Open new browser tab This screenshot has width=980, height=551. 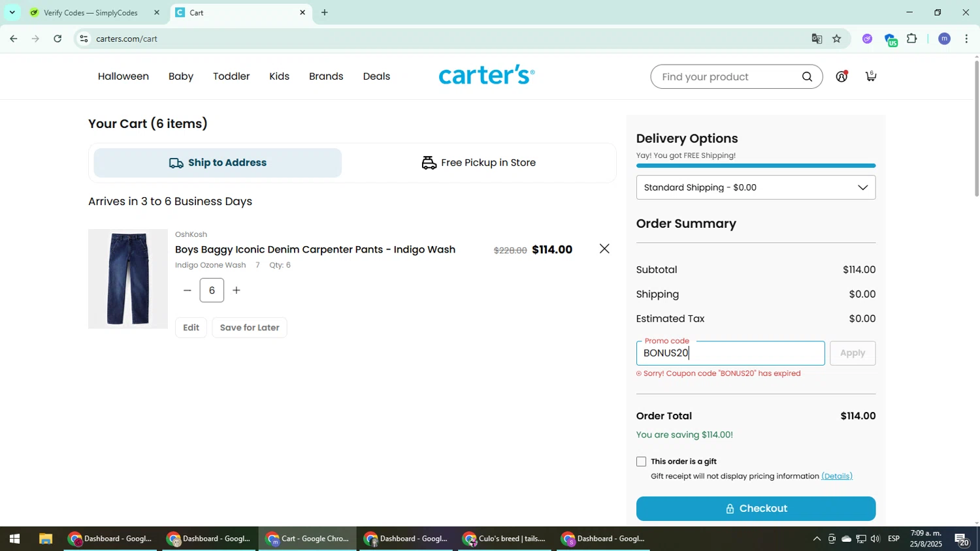pyautogui.click(x=325, y=12)
